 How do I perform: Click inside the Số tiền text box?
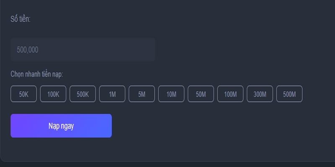coord(83,50)
